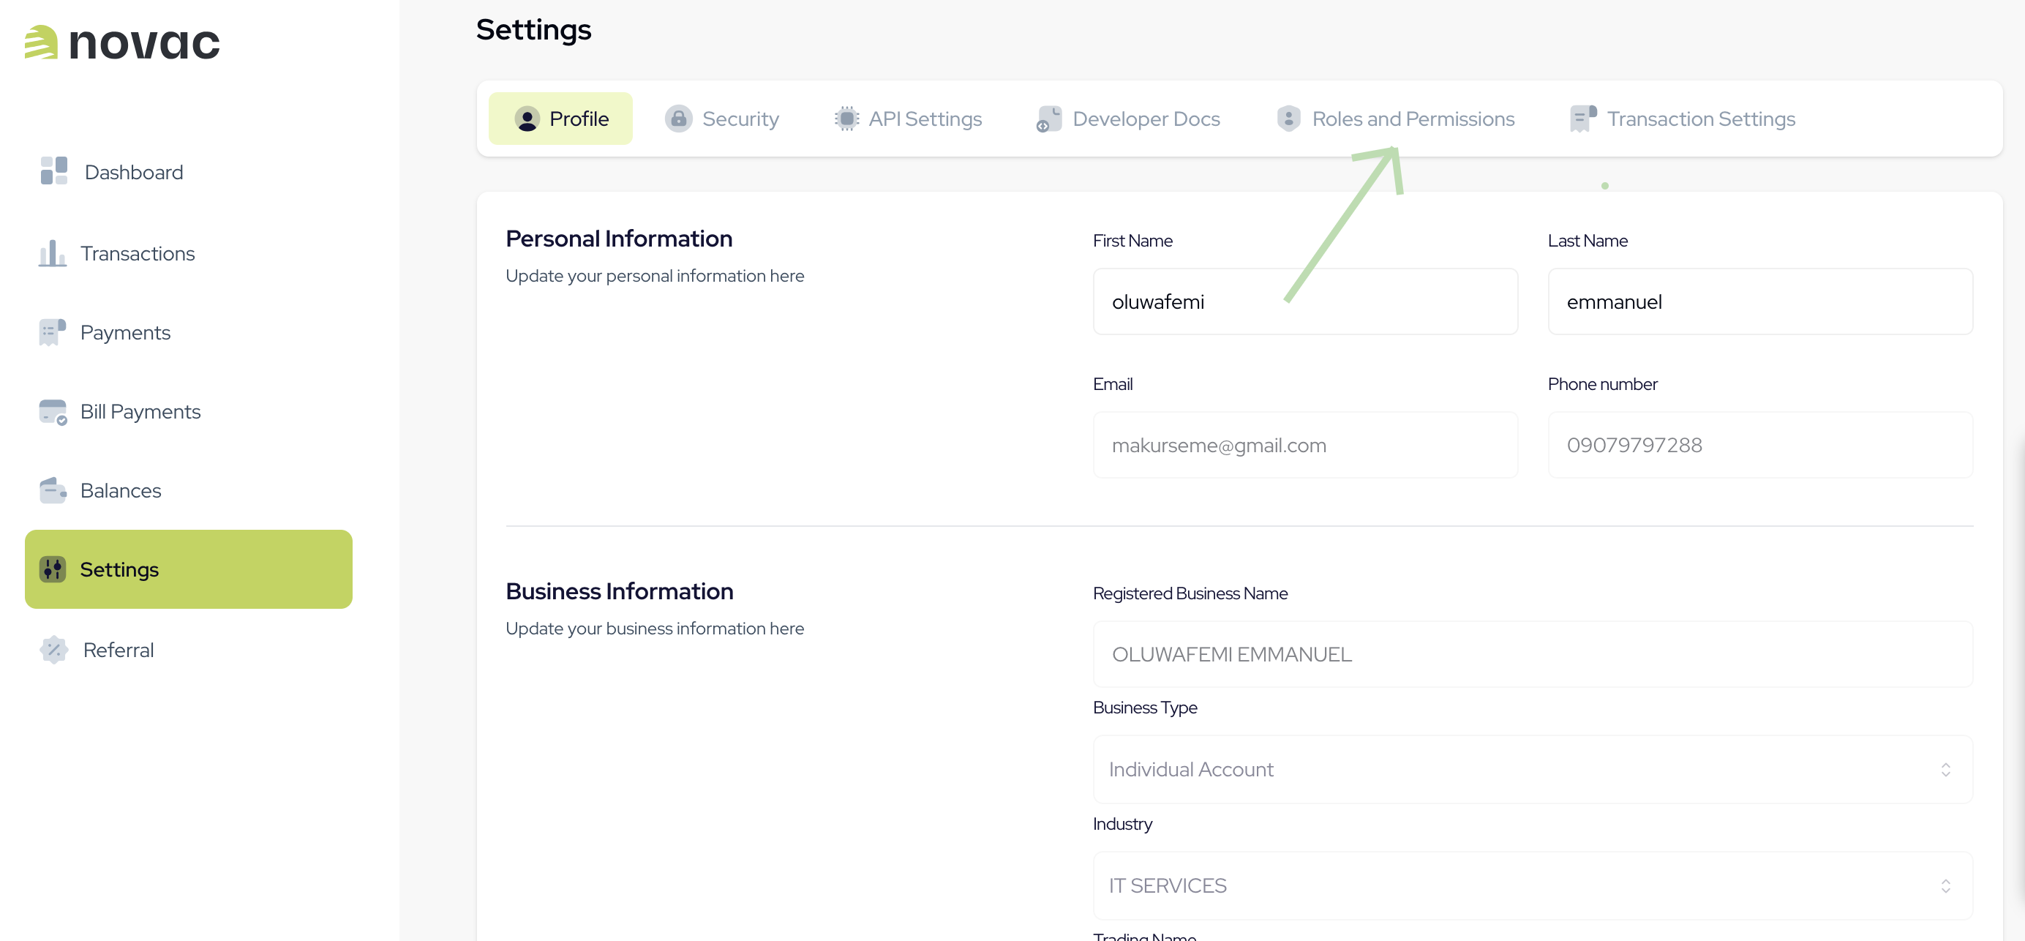
Task: Open Payments via its receipt icon
Action: click(x=52, y=331)
